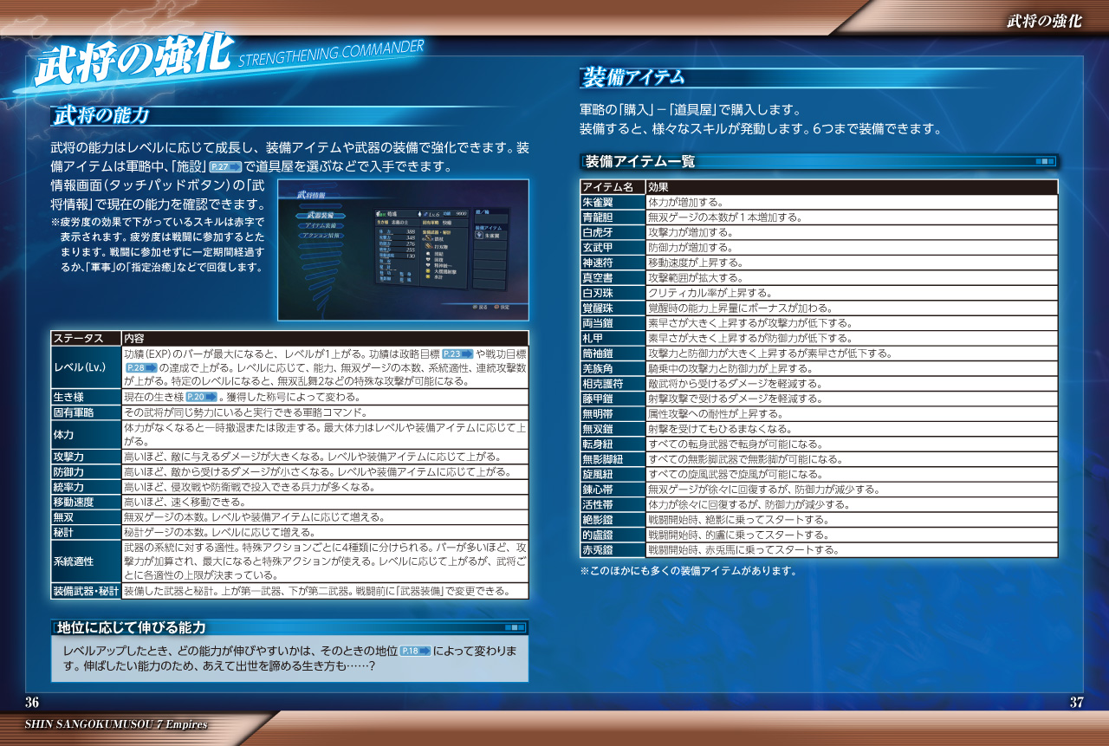The height and width of the screenshot is (746, 1109).
Task: Select the 絶影鐙 item row
Action: coord(819,520)
